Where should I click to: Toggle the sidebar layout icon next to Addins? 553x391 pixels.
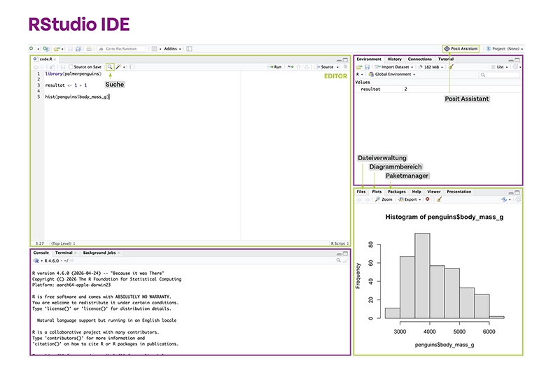(x=189, y=49)
